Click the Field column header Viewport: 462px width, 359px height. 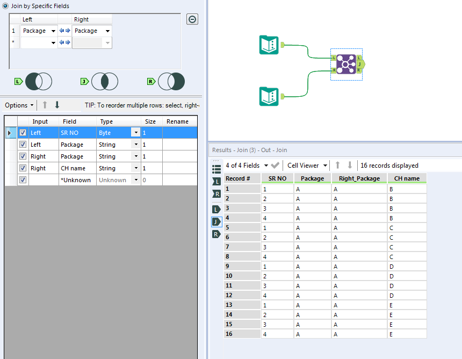77,121
